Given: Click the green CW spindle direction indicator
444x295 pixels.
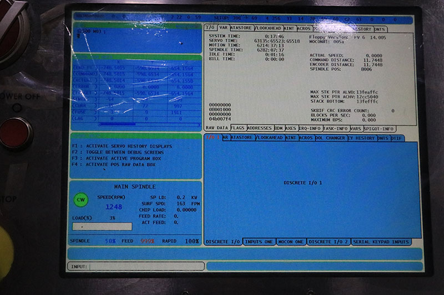Looking at the screenshot, I should pos(81,199).
